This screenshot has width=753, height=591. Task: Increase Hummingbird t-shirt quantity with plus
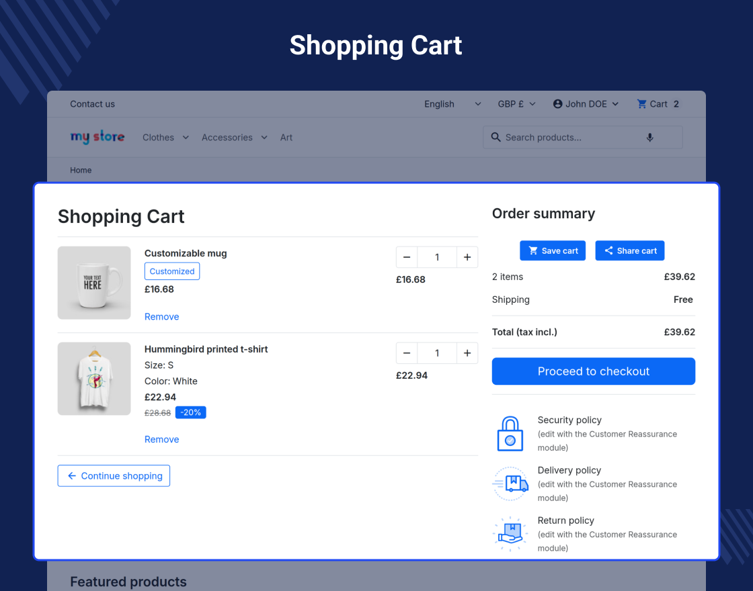(x=467, y=353)
